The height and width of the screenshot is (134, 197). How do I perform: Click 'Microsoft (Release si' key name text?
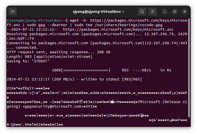(x=163, y=102)
